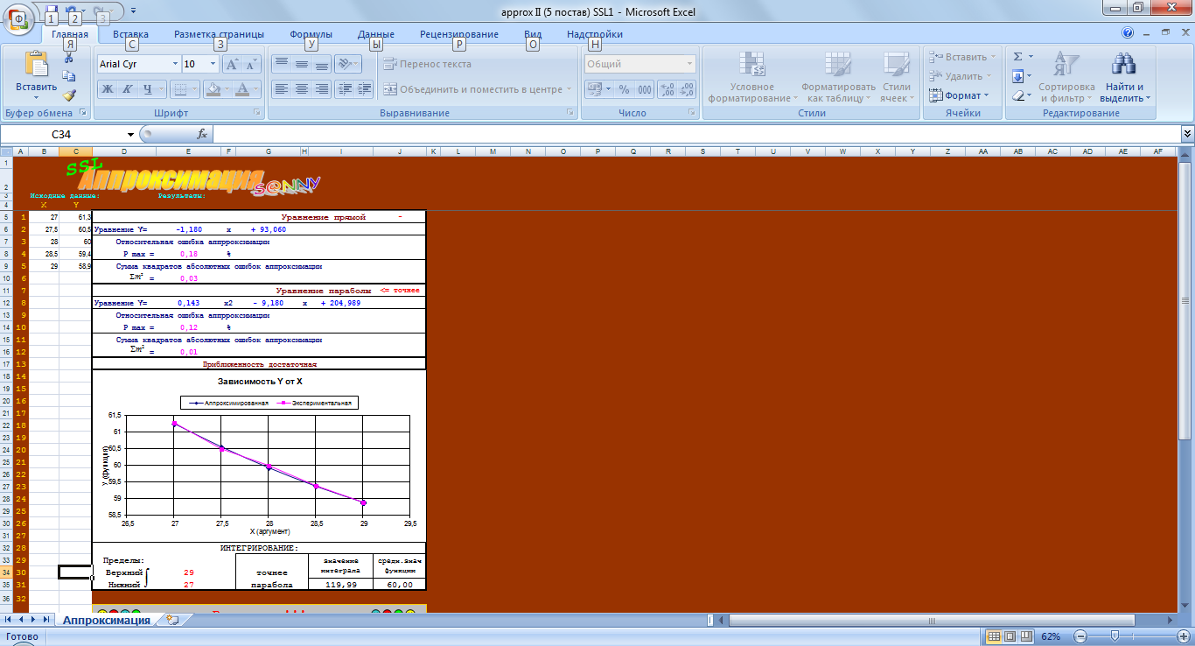Insert a new worksheet tab icon
This screenshot has width=1195, height=646.
click(172, 619)
